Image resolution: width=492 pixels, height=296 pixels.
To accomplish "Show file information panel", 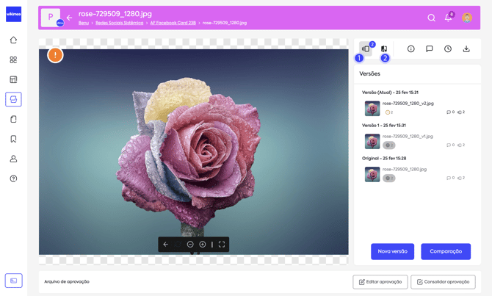I will [411, 49].
